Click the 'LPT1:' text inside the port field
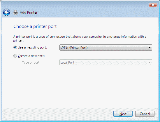The width and height of the screenshot is (160, 122). pos(64,48)
